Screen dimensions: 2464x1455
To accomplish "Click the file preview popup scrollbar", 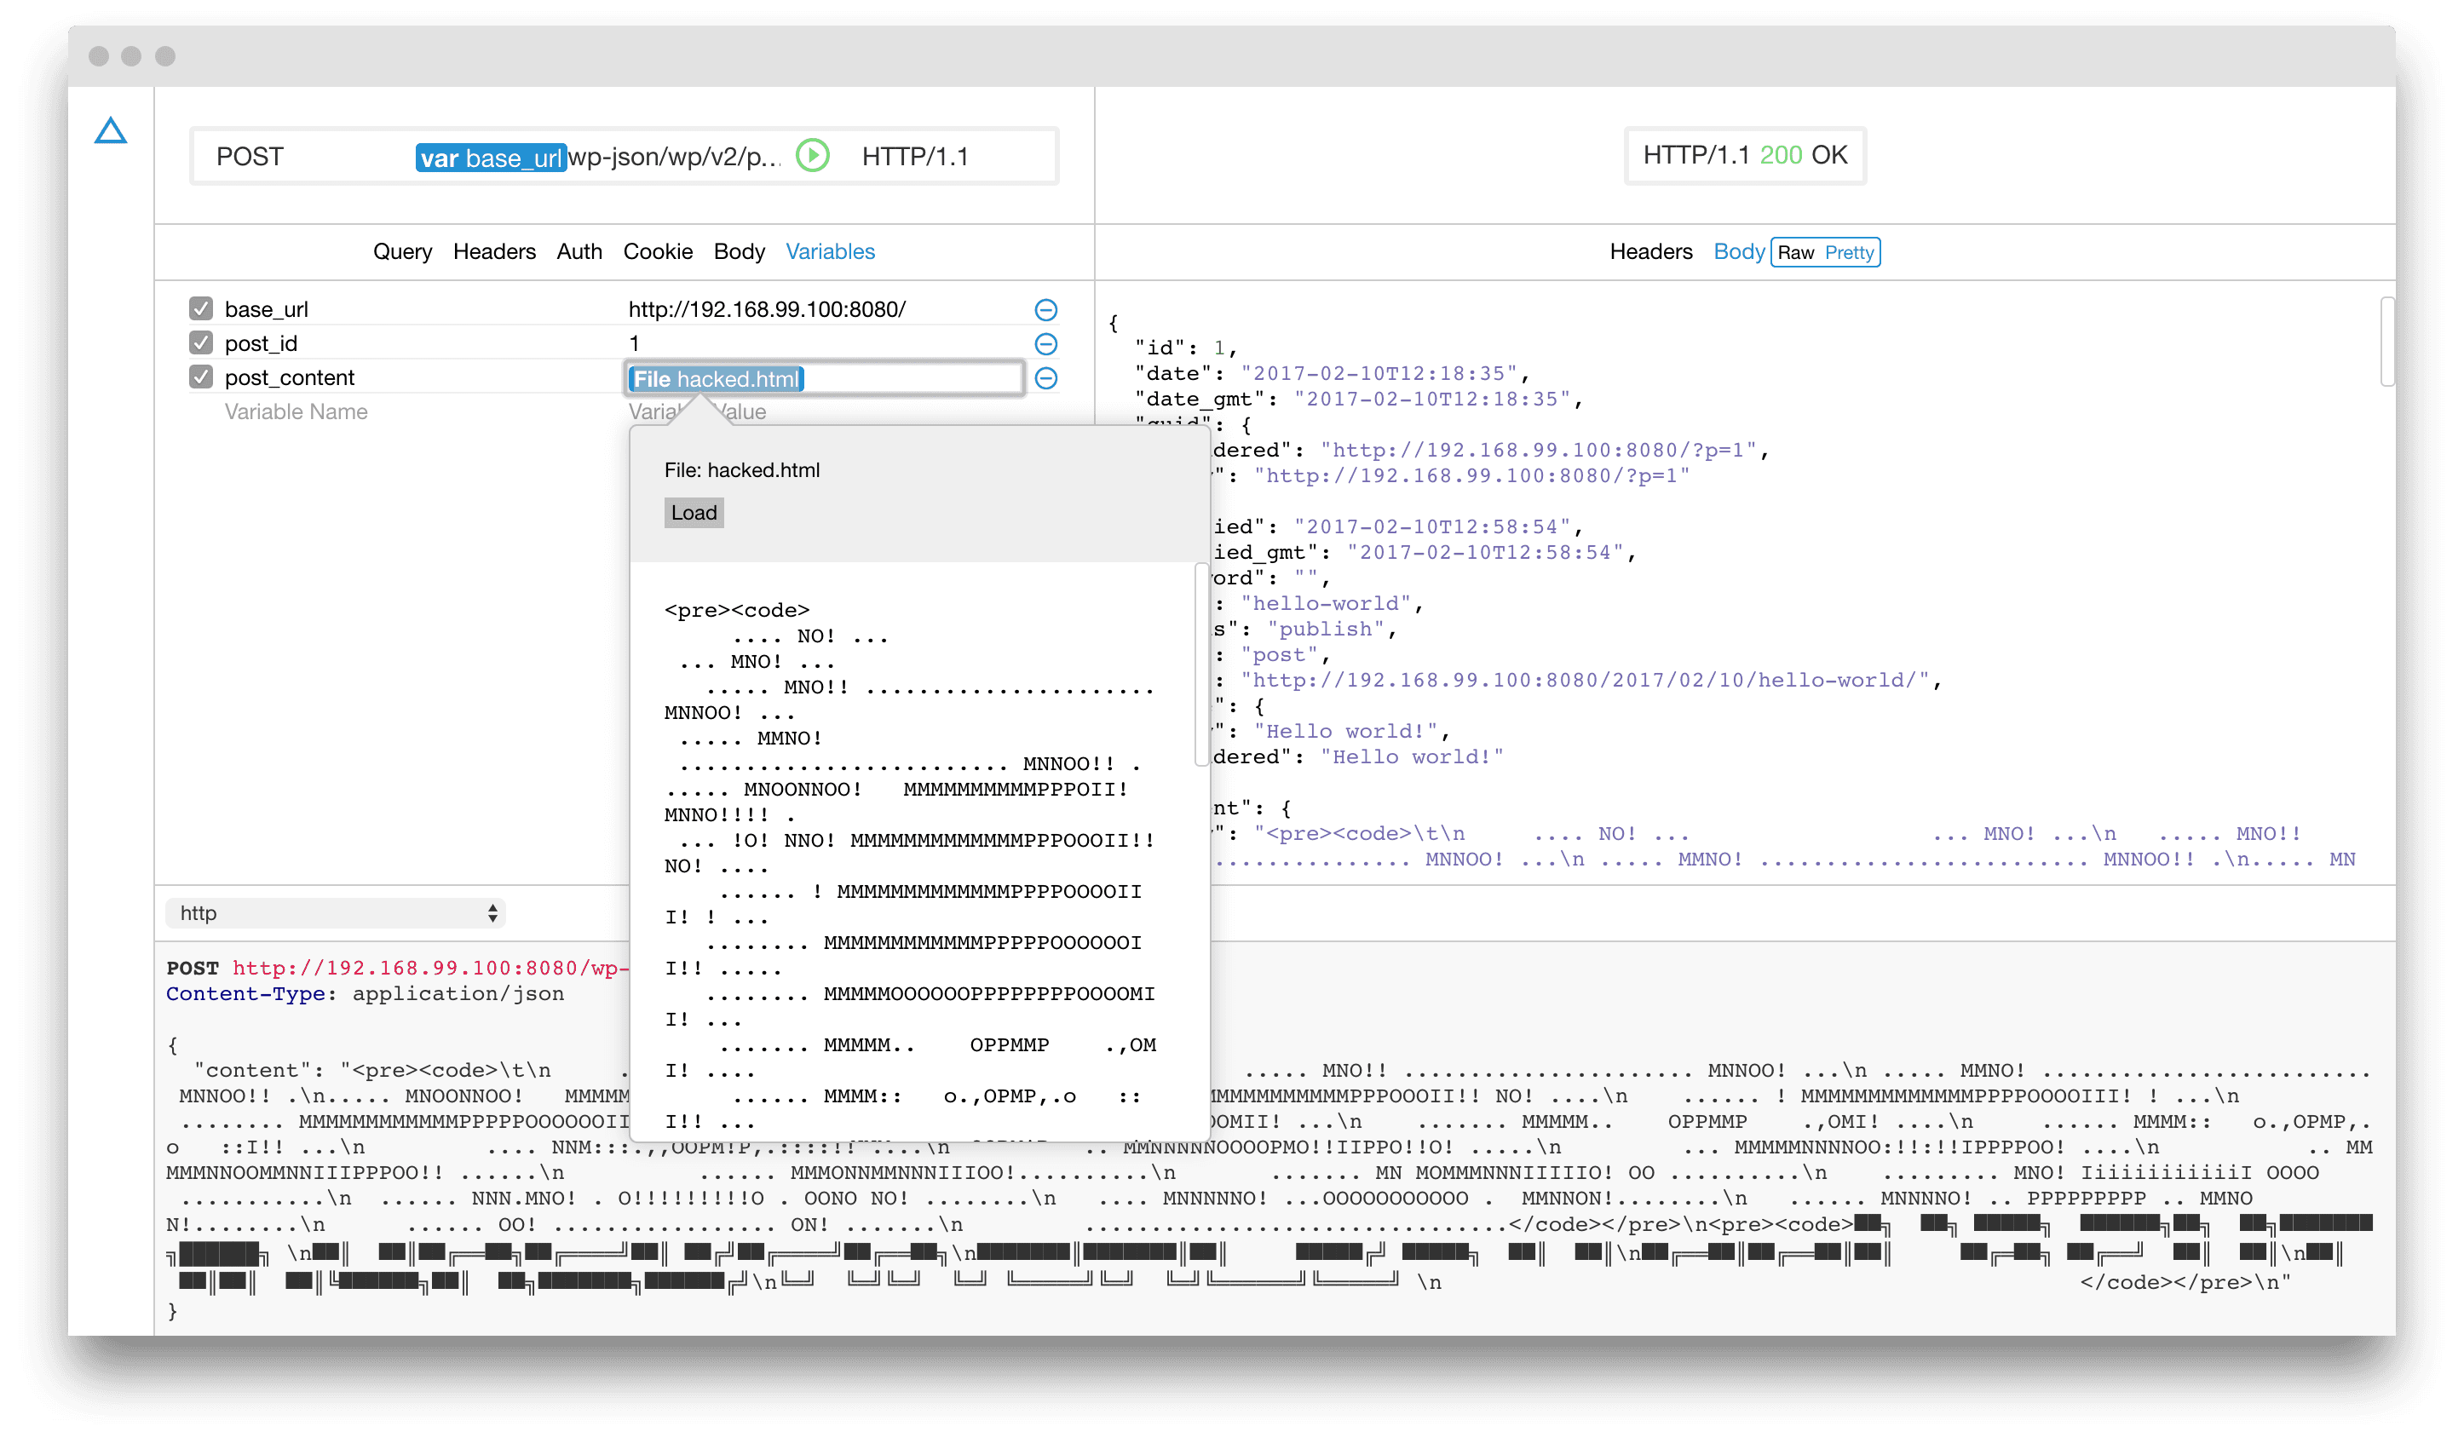I will click(x=1200, y=664).
